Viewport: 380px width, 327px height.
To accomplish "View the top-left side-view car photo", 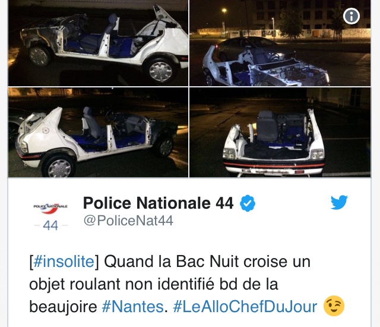I will [x=98, y=43].
